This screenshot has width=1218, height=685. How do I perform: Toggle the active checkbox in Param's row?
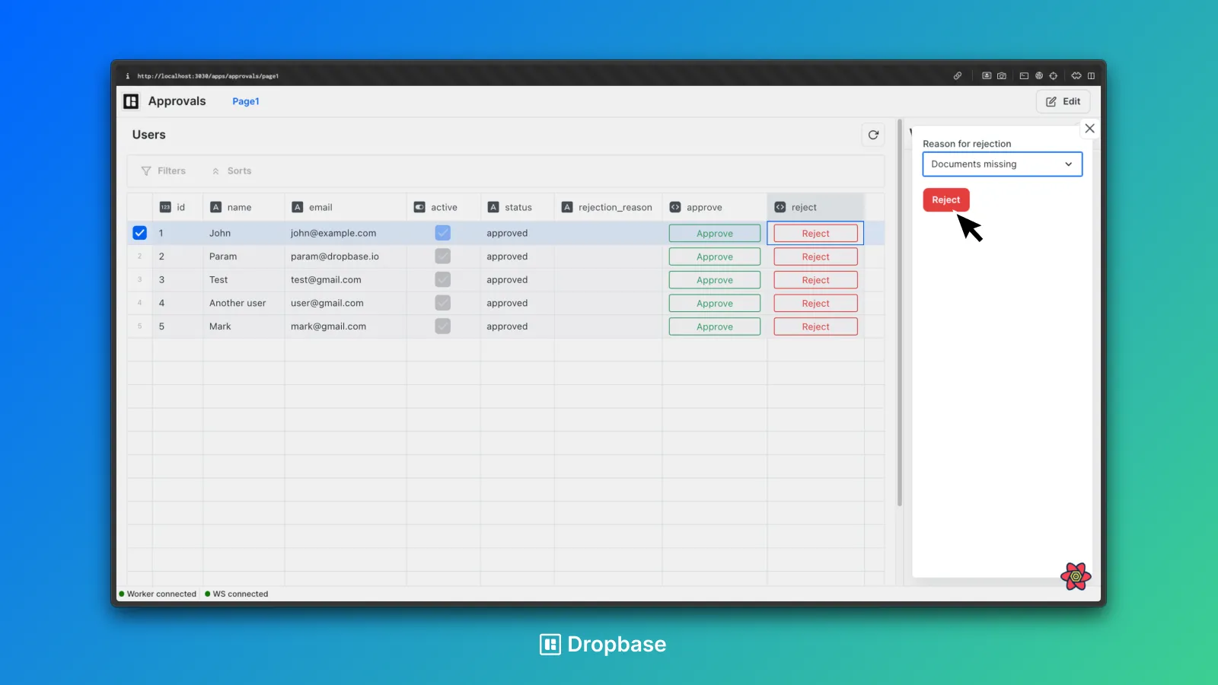click(x=442, y=256)
